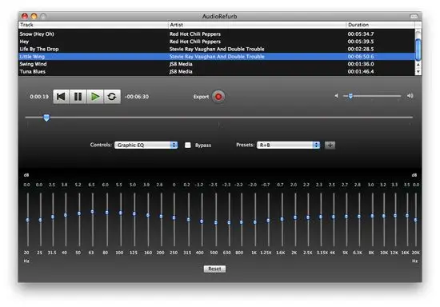Click the 1.6K EQ band slider
Screen dimensions: 440x307
pyautogui.click(x=282, y=220)
